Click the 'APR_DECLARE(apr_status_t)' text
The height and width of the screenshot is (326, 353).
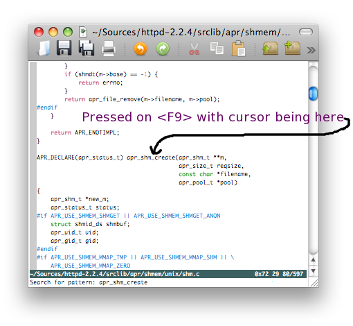pyautogui.click(x=80, y=157)
